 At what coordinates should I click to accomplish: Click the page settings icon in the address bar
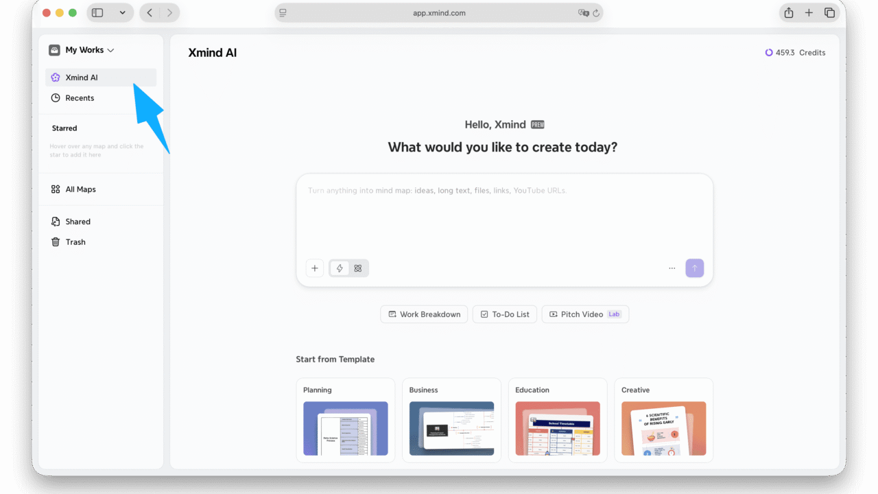point(283,12)
